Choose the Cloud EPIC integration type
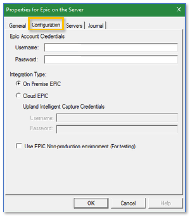 18,96
